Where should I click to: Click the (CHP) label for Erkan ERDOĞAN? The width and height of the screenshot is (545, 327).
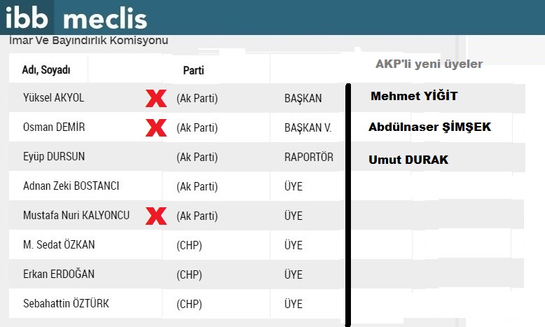pos(189,274)
